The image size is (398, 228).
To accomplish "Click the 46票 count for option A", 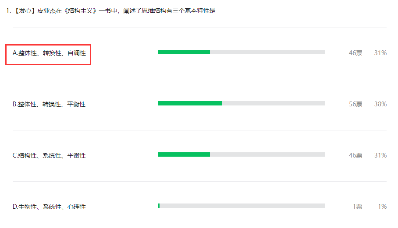I will coord(355,53).
